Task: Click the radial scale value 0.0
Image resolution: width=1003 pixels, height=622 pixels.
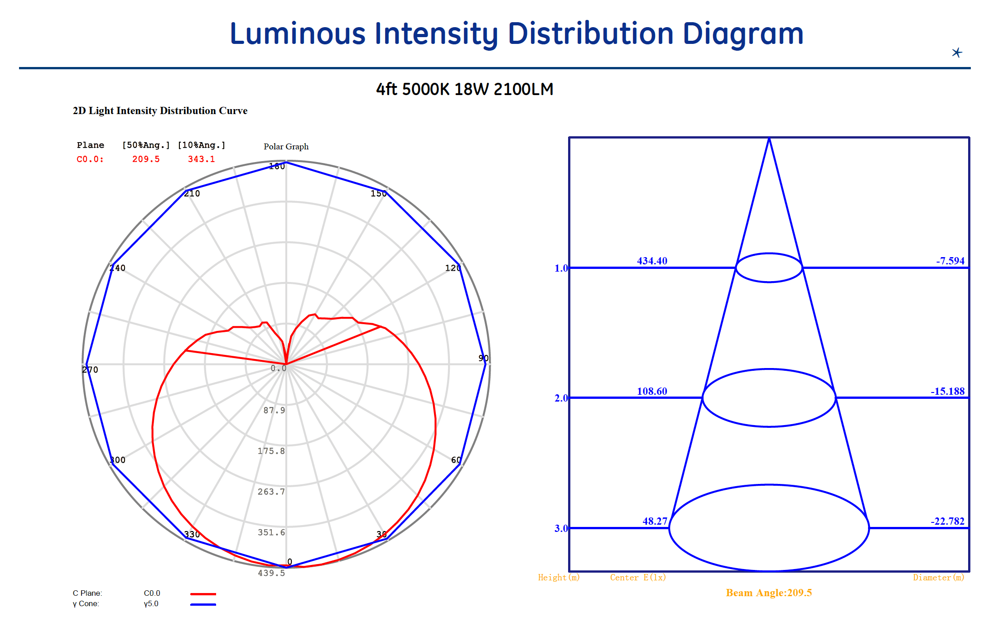Action: click(x=278, y=368)
